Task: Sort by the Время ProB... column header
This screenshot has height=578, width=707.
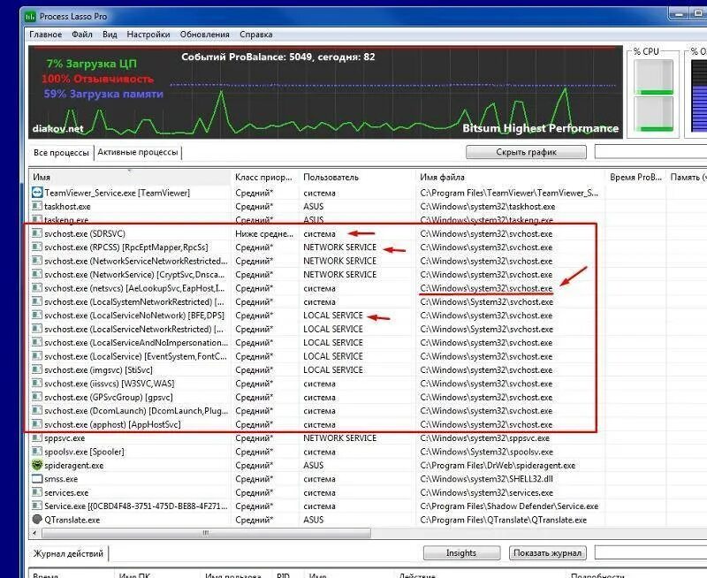Action: (635, 177)
